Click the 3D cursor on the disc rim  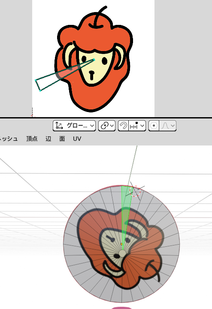point(135,191)
